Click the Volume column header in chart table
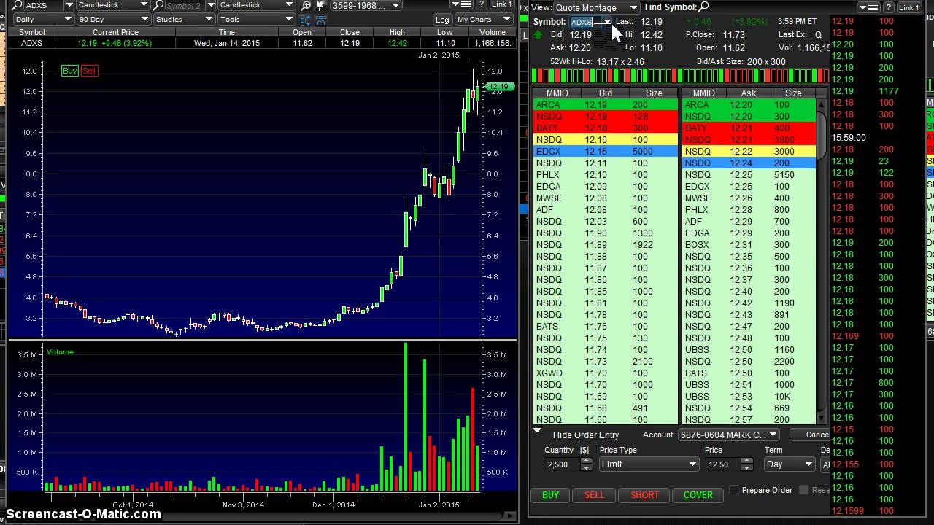Screen dimensions: 934x525 (493, 32)
